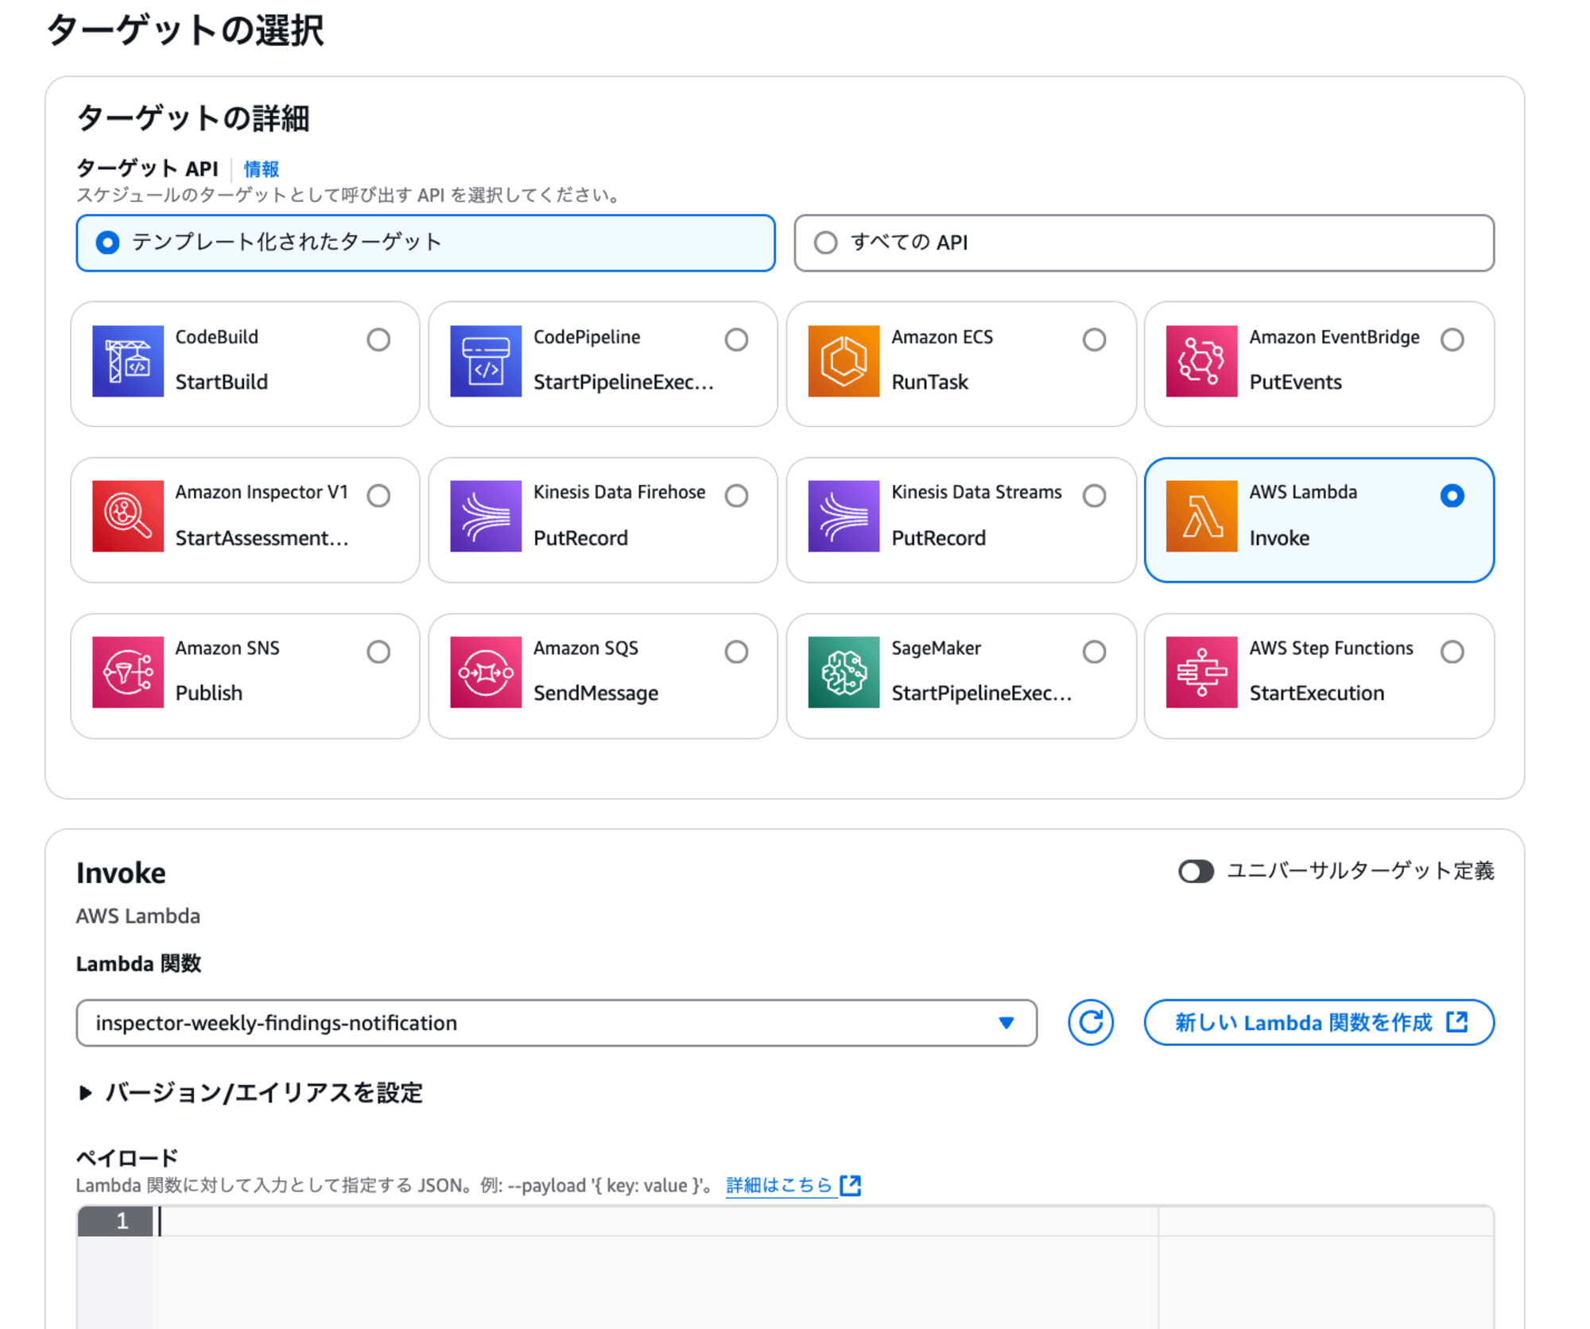This screenshot has height=1329, width=1590.
Task: Open the Lambda 関数 dropdown
Action: point(556,1023)
